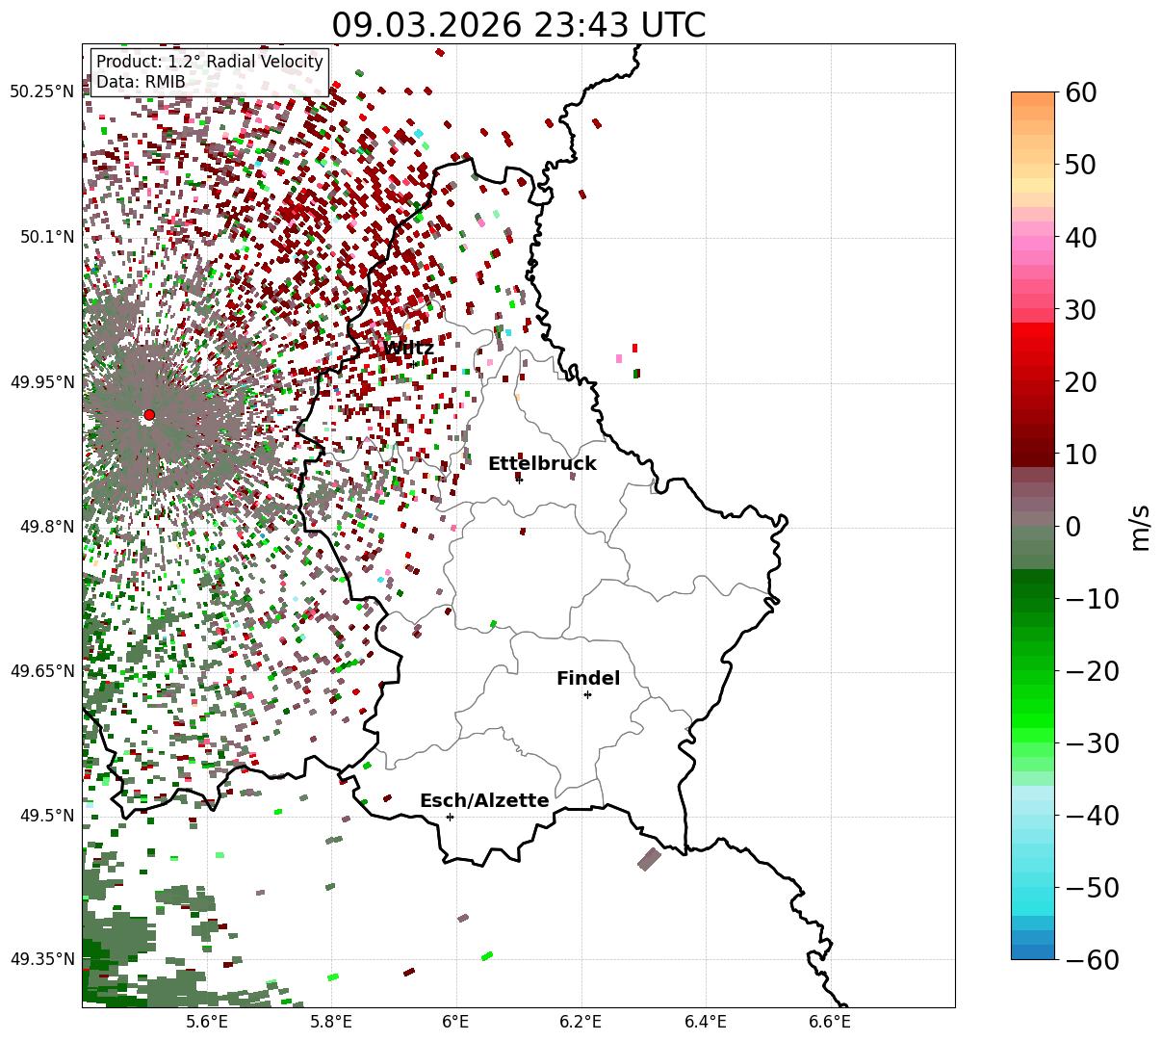
Task: Click the colorbar label −10
Action: [1092, 599]
